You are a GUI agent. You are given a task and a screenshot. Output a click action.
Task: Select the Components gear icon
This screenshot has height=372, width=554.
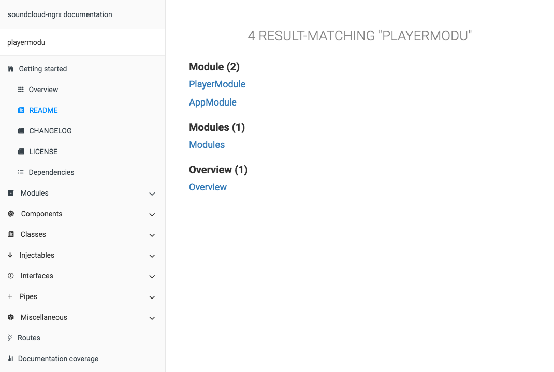[x=10, y=213]
